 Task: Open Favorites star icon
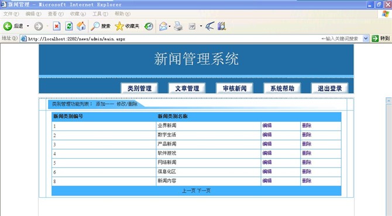119,26
